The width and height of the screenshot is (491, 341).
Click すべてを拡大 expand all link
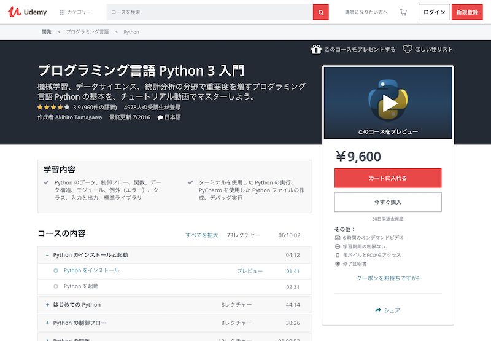pos(202,235)
